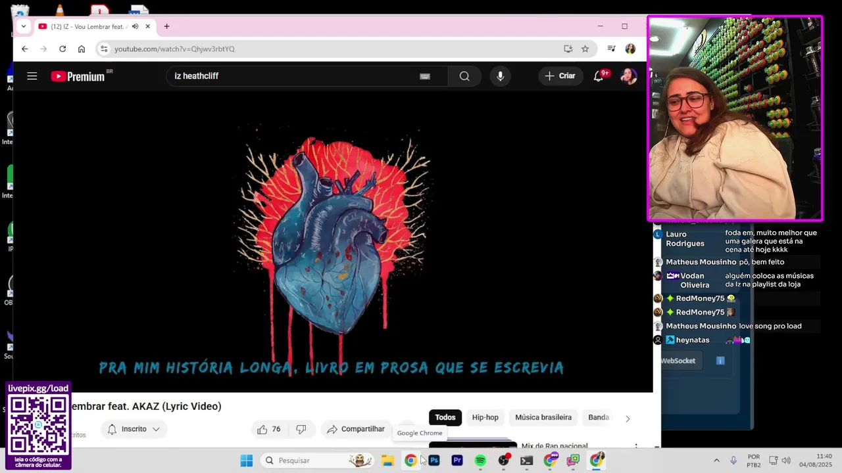
Task: Click the magnifier search button
Action: (x=464, y=76)
